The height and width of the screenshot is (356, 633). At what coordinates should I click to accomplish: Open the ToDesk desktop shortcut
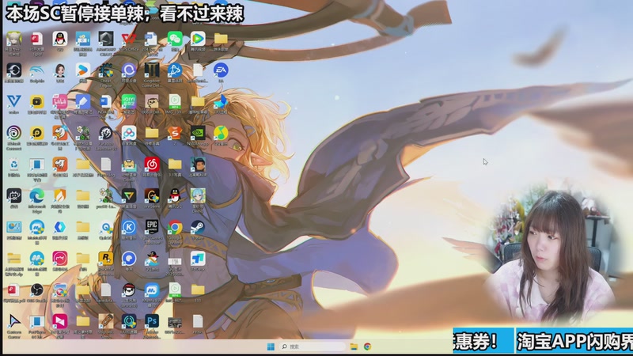pos(198,259)
